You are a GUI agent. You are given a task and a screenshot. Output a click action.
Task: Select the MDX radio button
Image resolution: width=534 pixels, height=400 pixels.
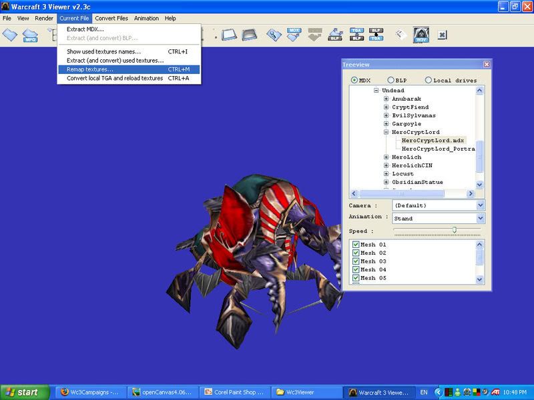click(354, 80)
